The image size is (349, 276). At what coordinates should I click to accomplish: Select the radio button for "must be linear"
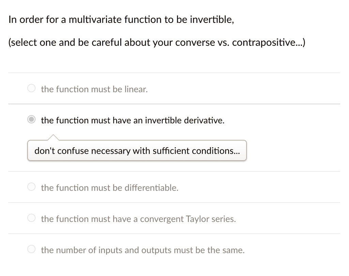pos(31,88)
